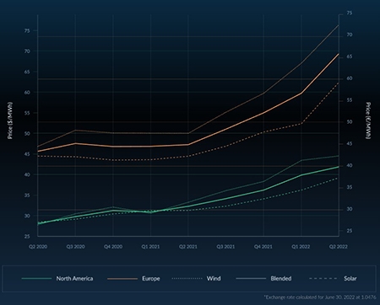Select the Q1 2021 axis label

150,247
